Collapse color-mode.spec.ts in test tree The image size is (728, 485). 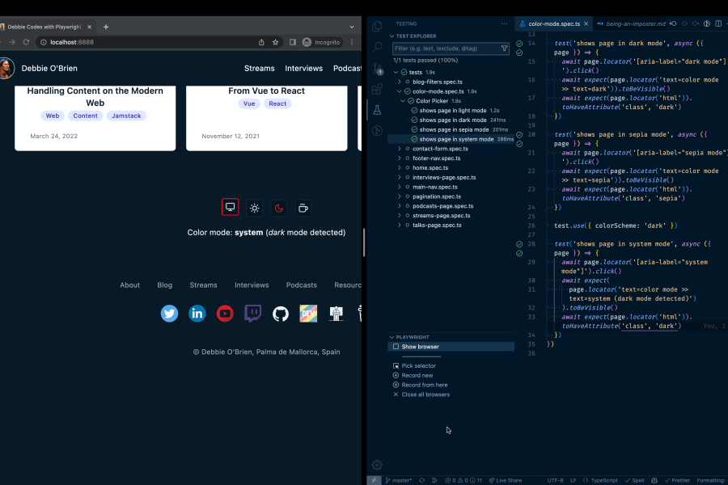(x=400, y=91)
